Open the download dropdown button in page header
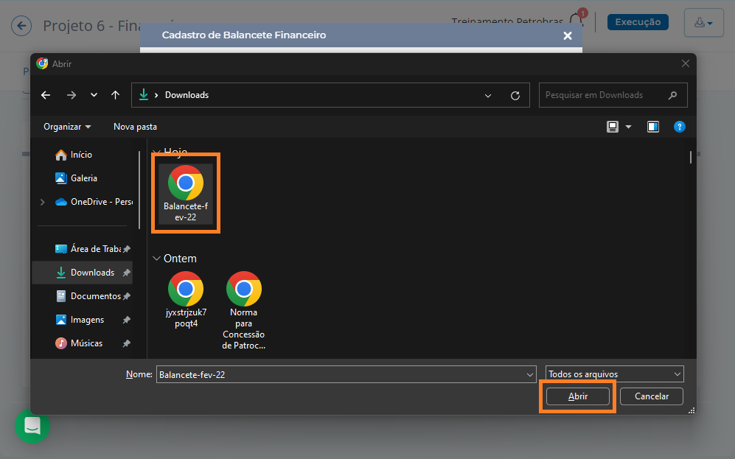Screen dimensions: 735x459 [703, 23]
